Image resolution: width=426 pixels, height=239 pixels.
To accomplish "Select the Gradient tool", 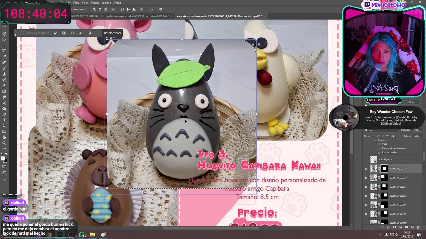I will [4, 91].
